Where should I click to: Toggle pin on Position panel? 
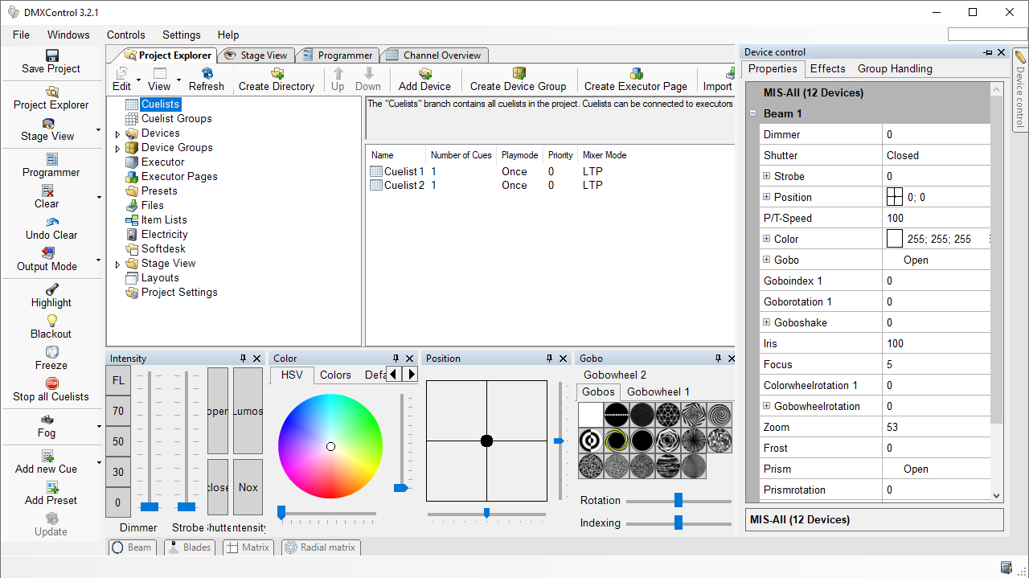pos(549,359)
